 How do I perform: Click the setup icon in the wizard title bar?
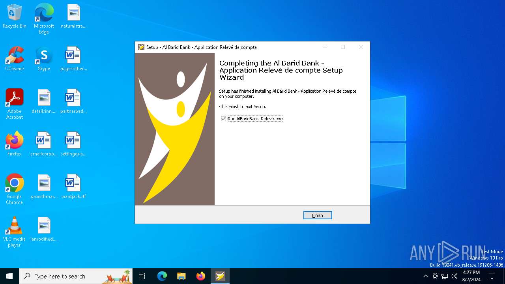141,47
